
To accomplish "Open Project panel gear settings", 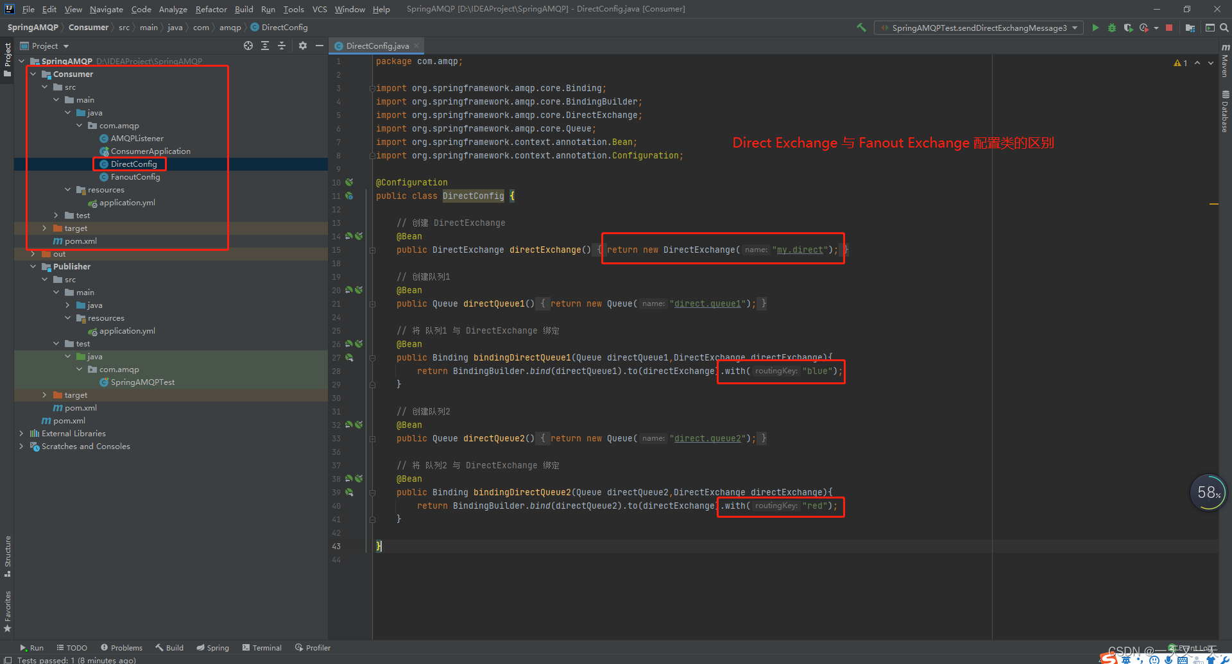I will tap(303, 46).
